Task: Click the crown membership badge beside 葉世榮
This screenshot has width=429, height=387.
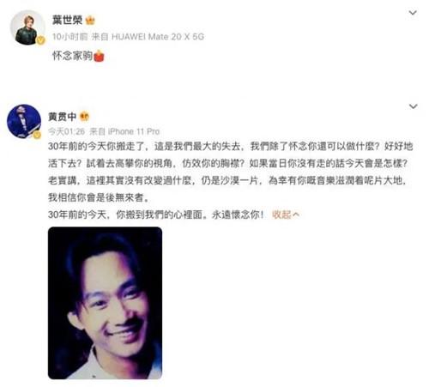Action: [x=90, y=21]
